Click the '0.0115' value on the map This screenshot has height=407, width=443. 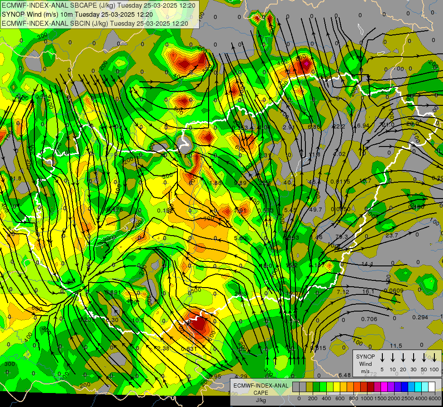[340, 181]
